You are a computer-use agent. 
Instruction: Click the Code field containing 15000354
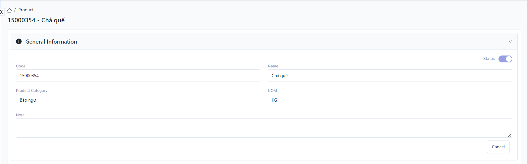click(x=138, y=76)
